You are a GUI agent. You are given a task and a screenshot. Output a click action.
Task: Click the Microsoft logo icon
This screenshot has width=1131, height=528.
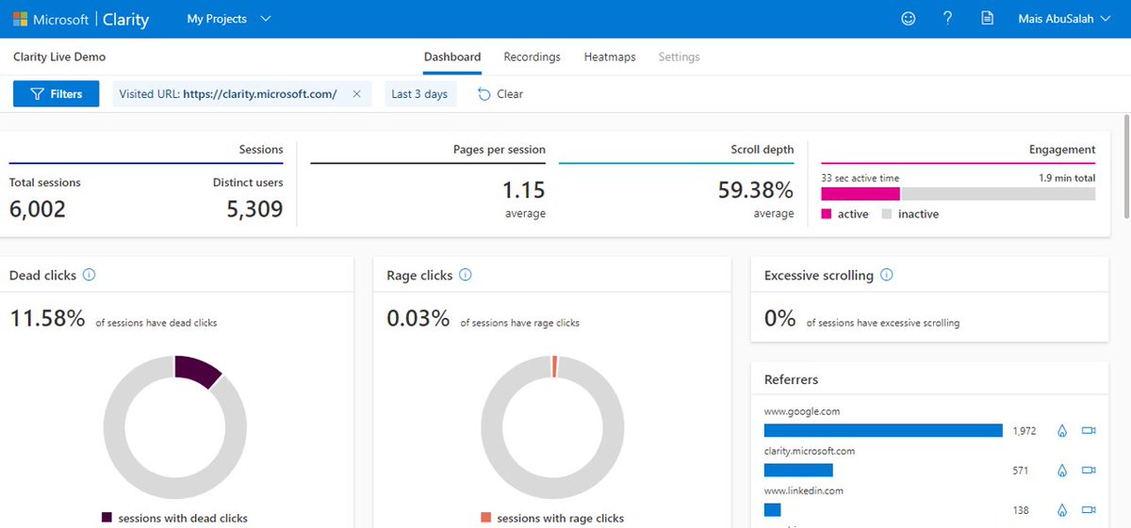(20, 19)
